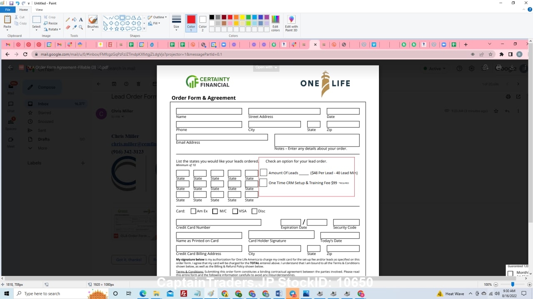Open the Paste dropdown arrow
The height and width of the screenshot is (299, 533).
(7, 29)
